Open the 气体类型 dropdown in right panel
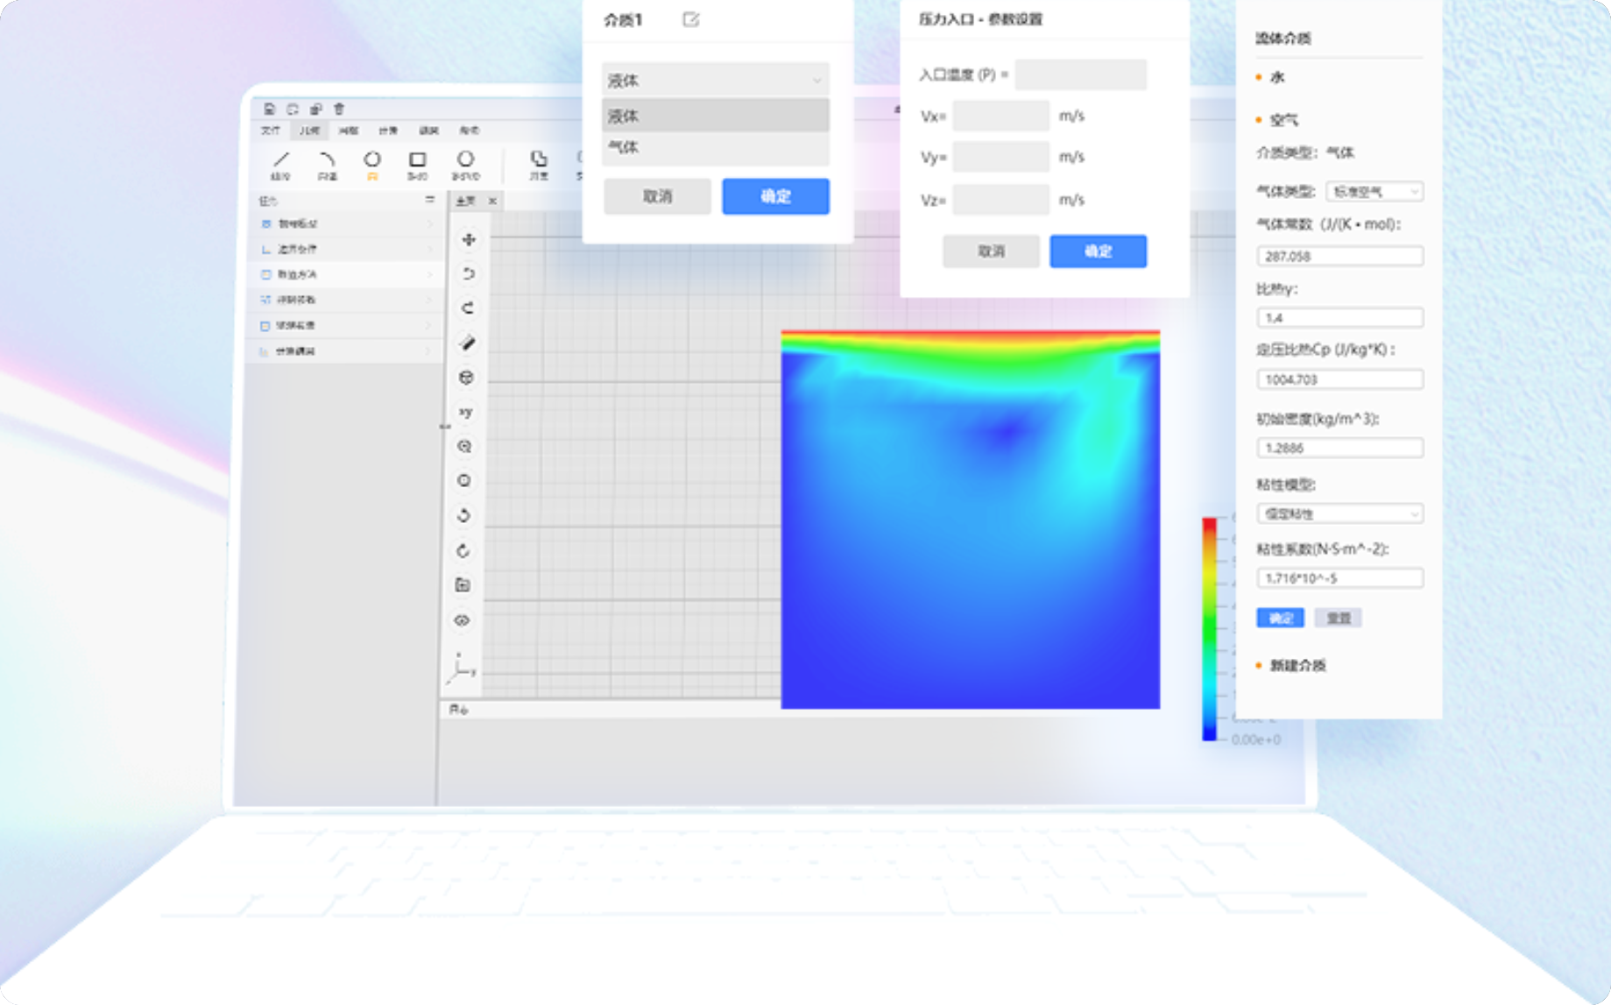Image resolution: width=1611 pixels, height=1005 pixels. coord(1374,191)
